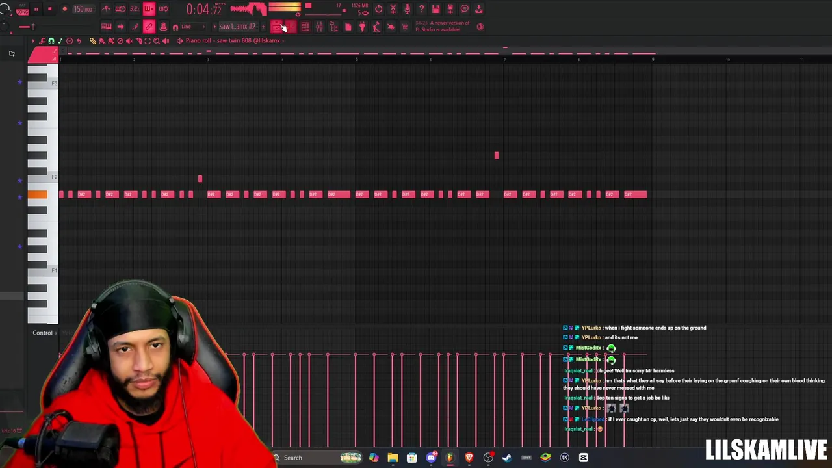Viewport: 832px width, 468px height.
Task: Open Steam from the taskbar
Action: coord(507,458)
